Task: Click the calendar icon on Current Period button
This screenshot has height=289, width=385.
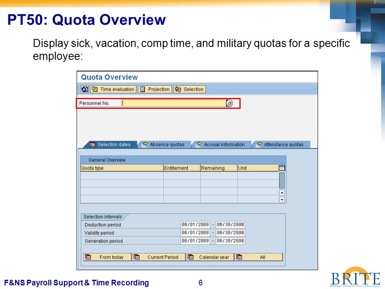Action: click(x=136, y=257)
